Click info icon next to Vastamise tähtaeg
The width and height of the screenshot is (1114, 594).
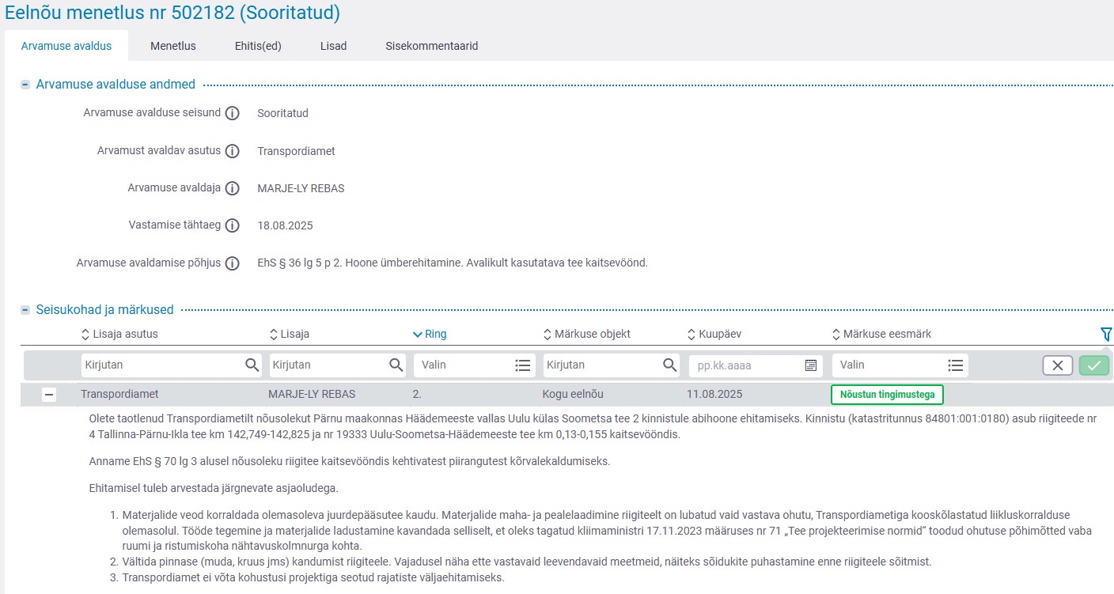click(232, 225)
